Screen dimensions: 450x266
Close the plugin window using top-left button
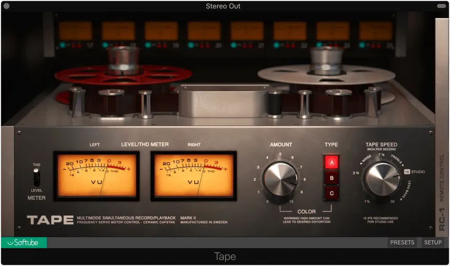coord(6,6)
